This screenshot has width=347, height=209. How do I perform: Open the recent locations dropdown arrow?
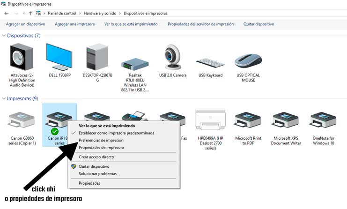[23, 14]
